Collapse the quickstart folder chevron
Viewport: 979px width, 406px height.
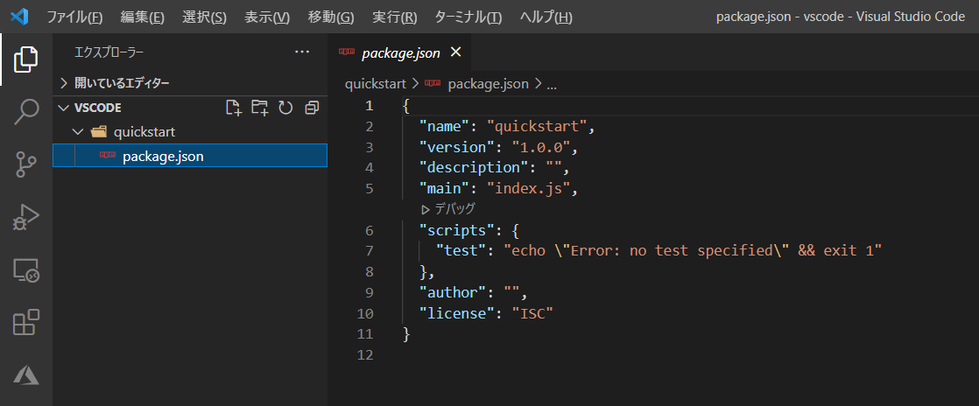(77, 132)
